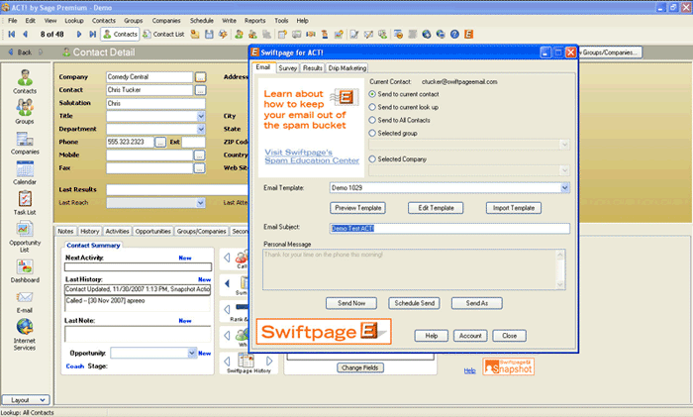693x417 pixels.
Task: Expand the Department dropdown
Action: [201, 129]
